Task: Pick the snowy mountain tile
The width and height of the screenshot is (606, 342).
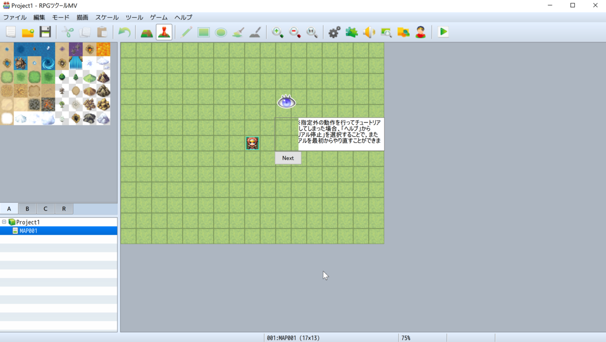Action: [103, 118]
